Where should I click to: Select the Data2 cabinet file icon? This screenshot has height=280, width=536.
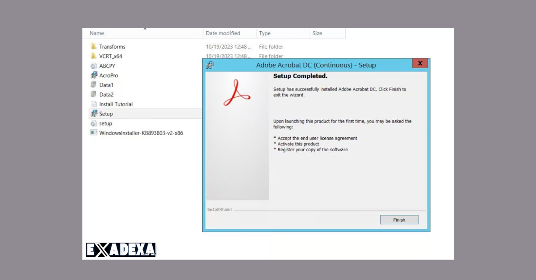tap(106, 94)
